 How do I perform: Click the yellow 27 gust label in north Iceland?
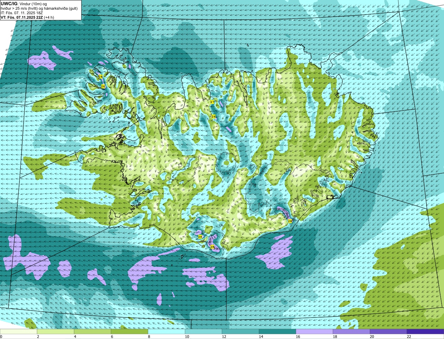pos(212,102)
